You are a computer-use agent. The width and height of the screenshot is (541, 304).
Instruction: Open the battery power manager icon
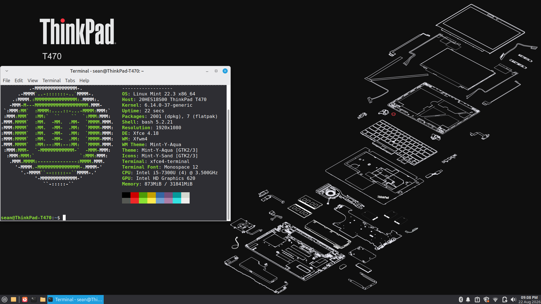click(505, 299)
